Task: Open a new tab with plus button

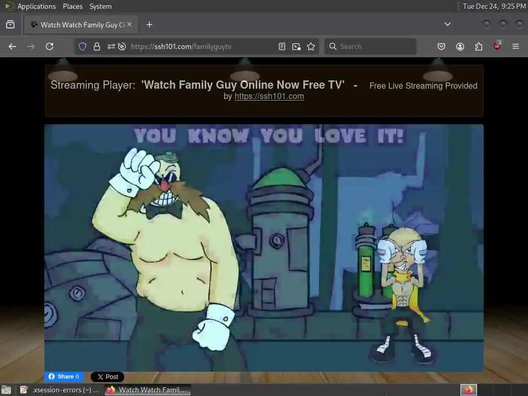Action: pos(149,25)
